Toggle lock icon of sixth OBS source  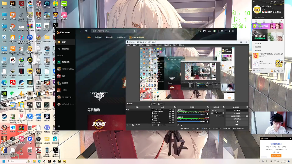[x=173, y=119]
